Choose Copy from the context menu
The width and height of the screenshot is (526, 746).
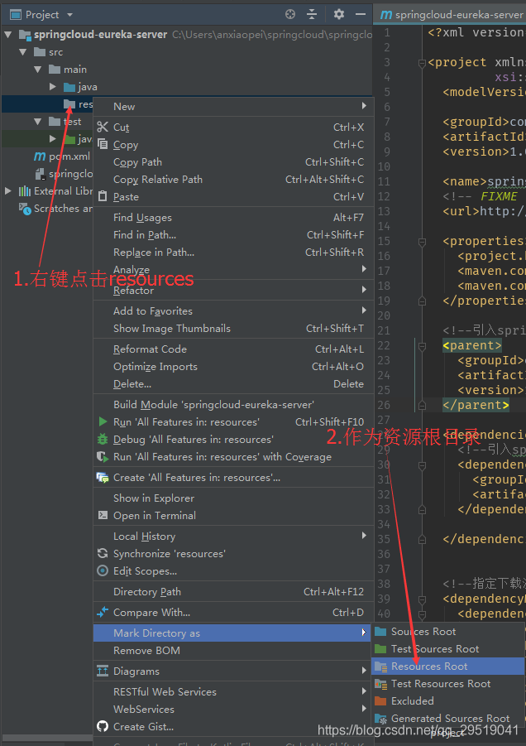(234, 145)
